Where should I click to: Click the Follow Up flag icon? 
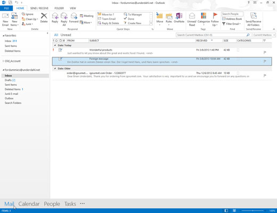(215, 16)
